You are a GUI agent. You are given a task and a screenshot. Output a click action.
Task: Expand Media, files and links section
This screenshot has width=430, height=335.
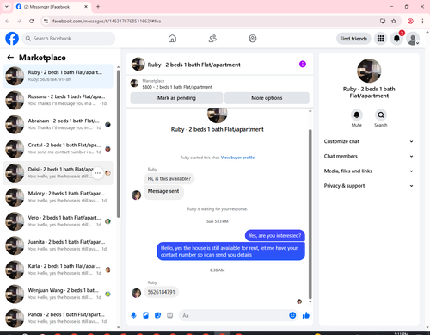pos(369,171)
